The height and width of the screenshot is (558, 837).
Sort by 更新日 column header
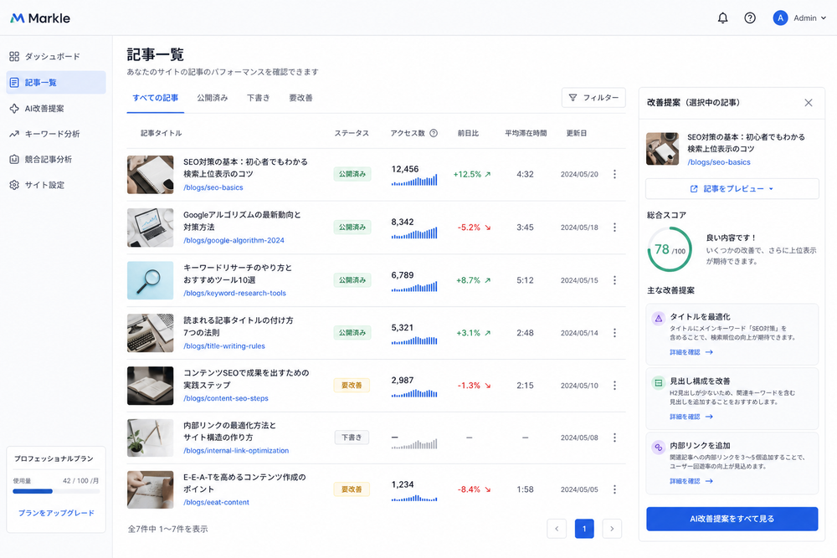tap(577, 133)
